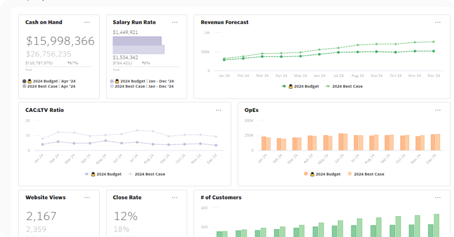Click the 18% comparison value
Image resolution: width=454 pixels, height=237 pixels.
[x=121, y=229]
